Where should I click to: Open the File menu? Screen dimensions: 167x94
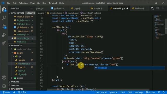tap(9, 3)
